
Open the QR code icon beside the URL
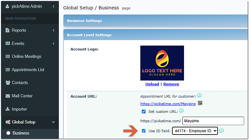point(200,103)
